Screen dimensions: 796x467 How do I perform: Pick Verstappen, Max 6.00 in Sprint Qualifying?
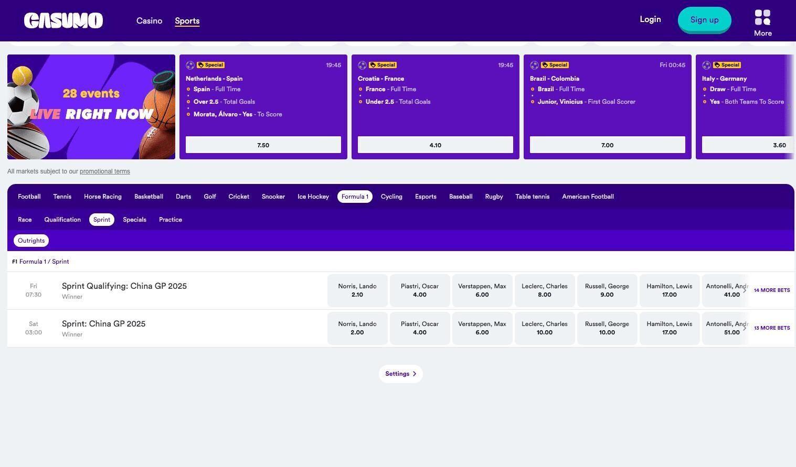[482, 290]
